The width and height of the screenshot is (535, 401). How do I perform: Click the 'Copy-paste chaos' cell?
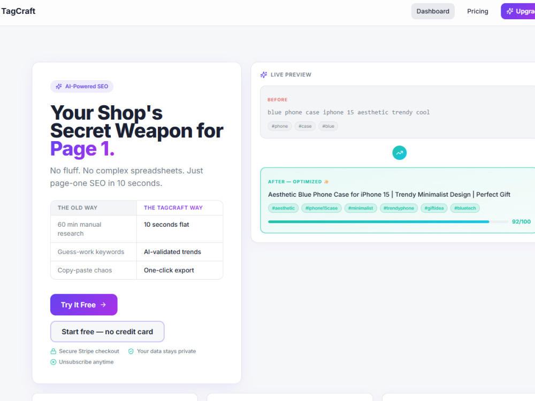click(94, 270)
